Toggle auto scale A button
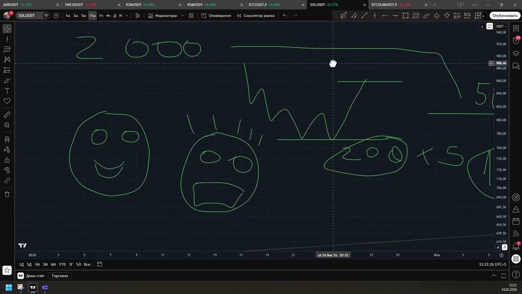Screen dimensions: 522x294 click(x=498, y=247)
